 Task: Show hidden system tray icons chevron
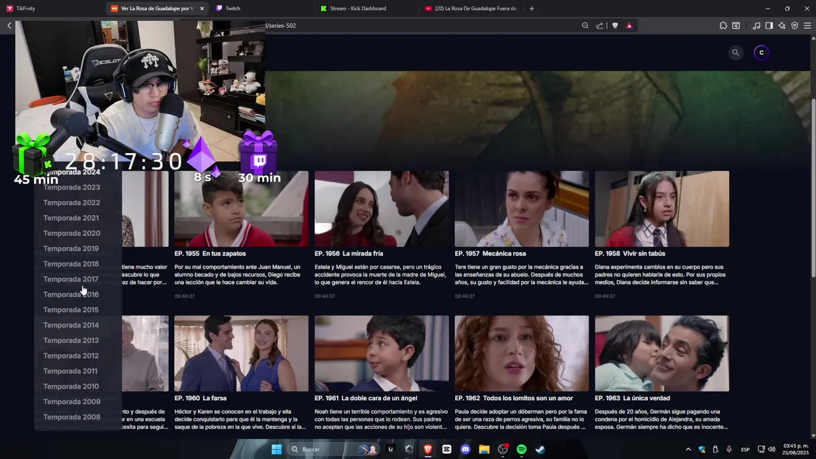tap(688, 449)
